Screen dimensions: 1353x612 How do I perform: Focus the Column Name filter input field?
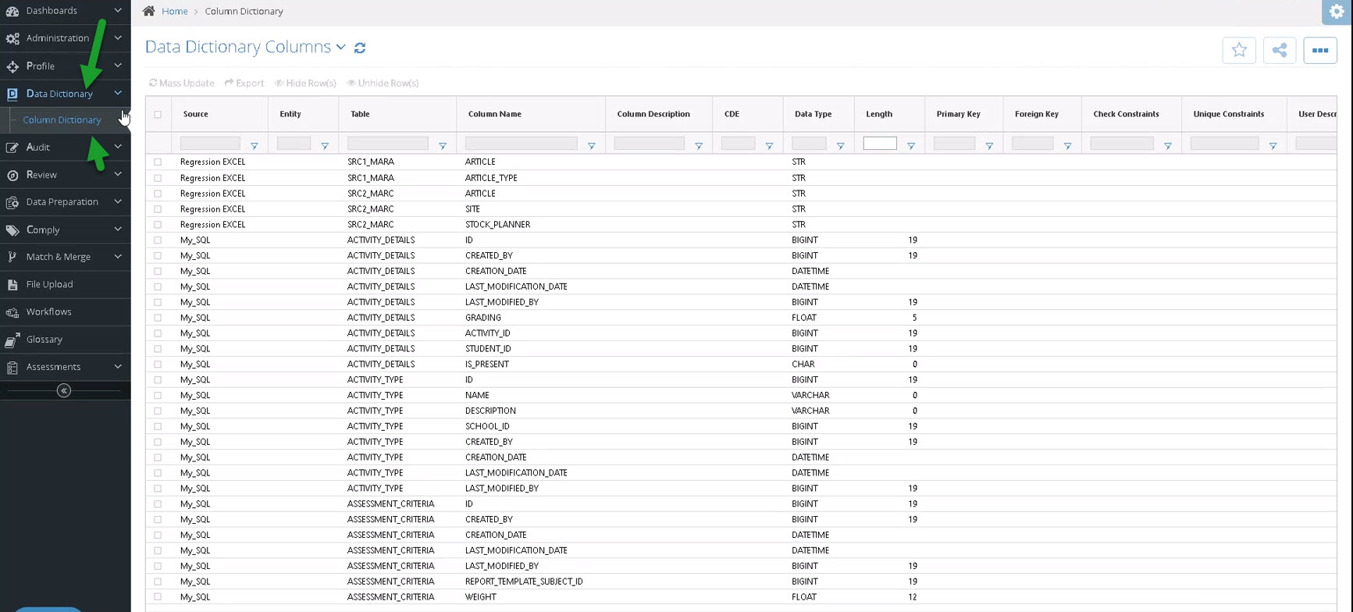coord(521,144)
